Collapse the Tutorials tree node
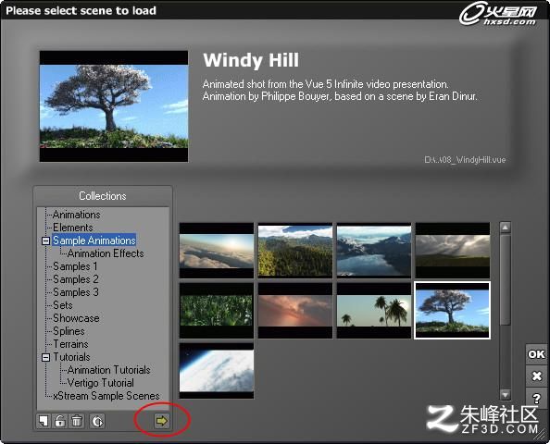Viewport: 550px width, 444px height. tap(45, 357)
